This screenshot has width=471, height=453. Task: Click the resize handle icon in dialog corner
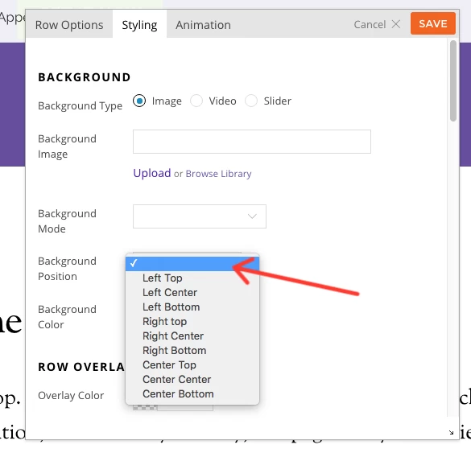point(451,433)
